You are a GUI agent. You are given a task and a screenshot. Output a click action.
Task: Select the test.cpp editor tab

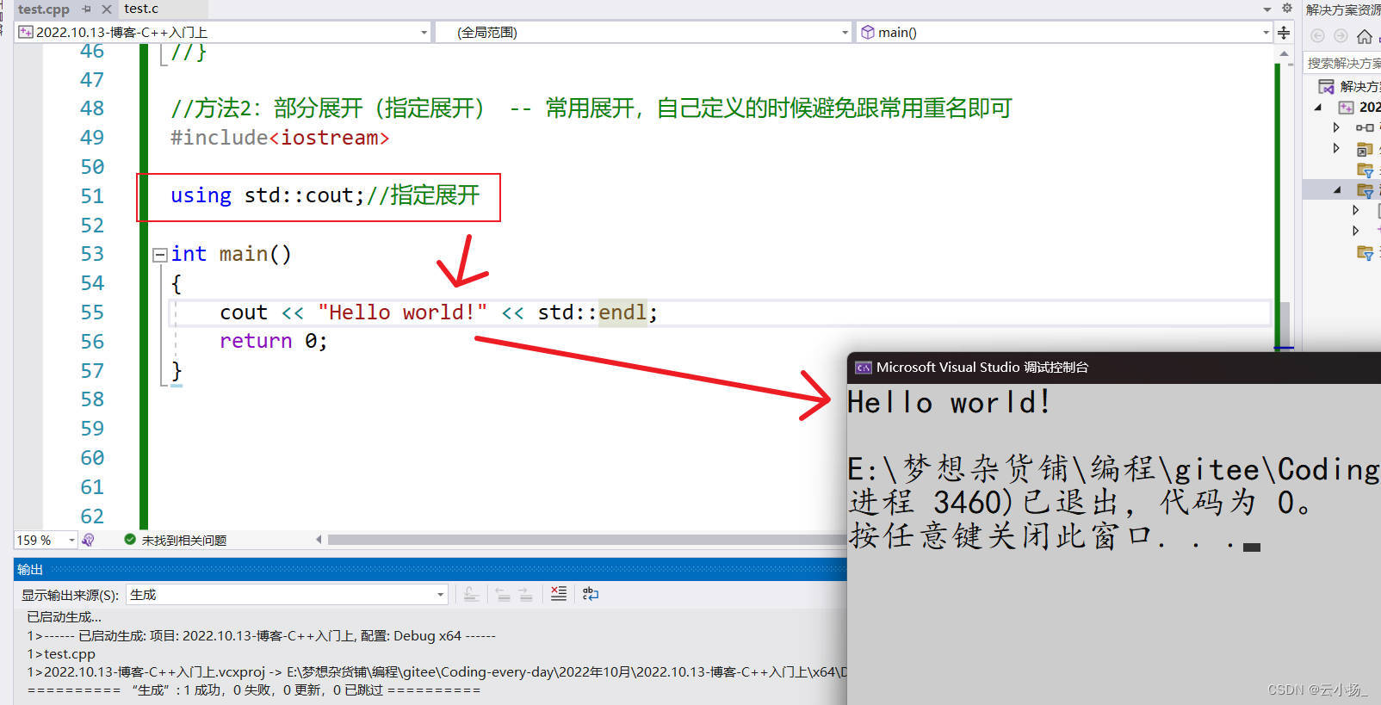pos(44,9)
